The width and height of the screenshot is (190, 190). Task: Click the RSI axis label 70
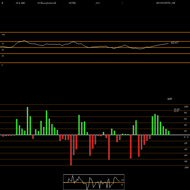(3, 44)
